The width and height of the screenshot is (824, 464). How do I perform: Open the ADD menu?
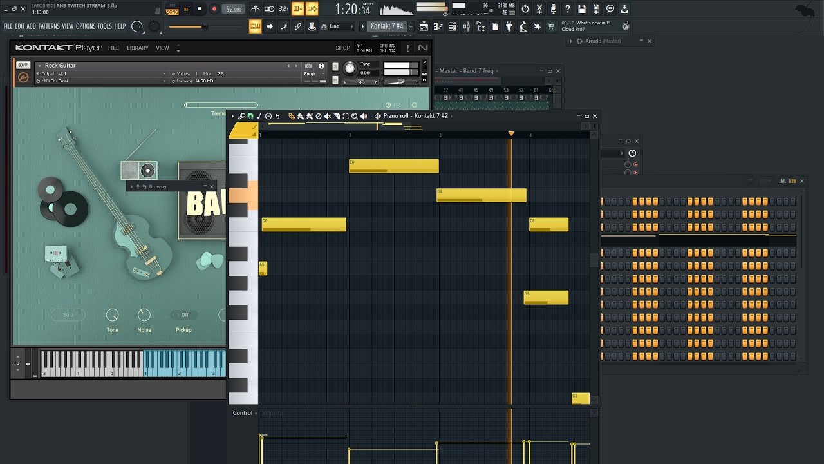[x=32, y=26]
